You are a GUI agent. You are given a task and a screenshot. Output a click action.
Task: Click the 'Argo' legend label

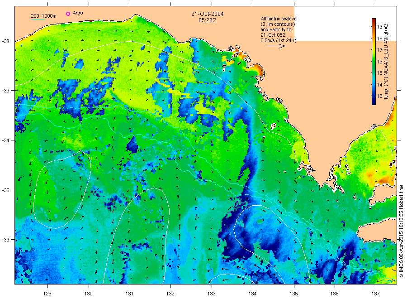click(x=78, y=13)
